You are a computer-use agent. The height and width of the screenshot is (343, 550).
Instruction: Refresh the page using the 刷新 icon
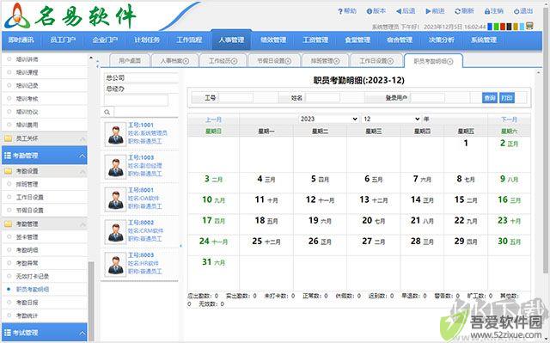pos(457,11)
